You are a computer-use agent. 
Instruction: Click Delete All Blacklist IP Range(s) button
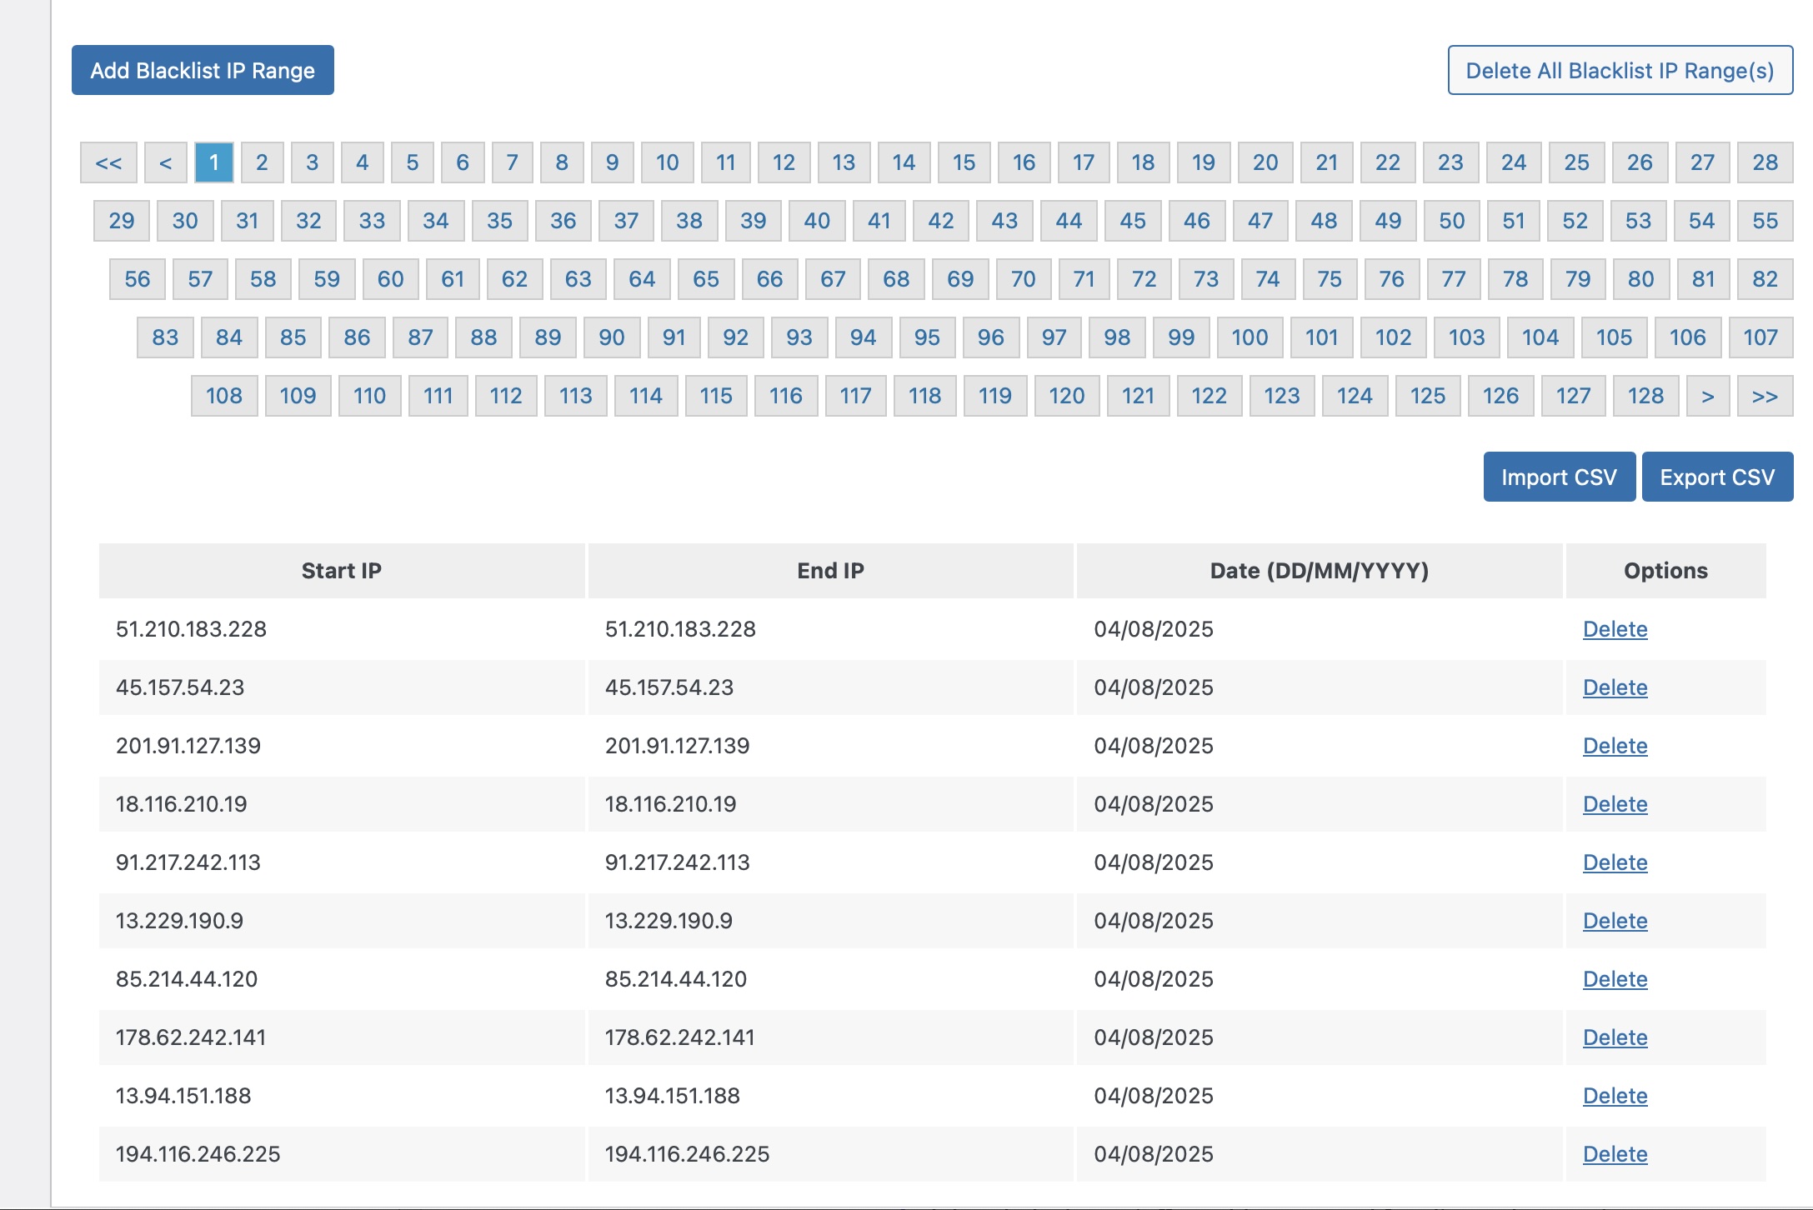click(x=1620, y=70)
